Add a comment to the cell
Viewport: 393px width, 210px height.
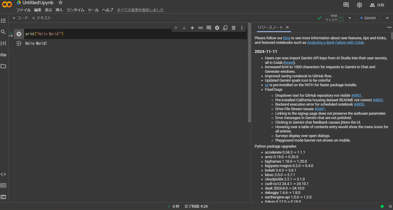(209, 28)
